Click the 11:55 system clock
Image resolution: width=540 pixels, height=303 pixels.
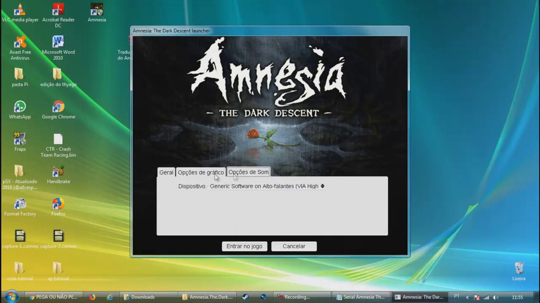(x=517, y=297)
